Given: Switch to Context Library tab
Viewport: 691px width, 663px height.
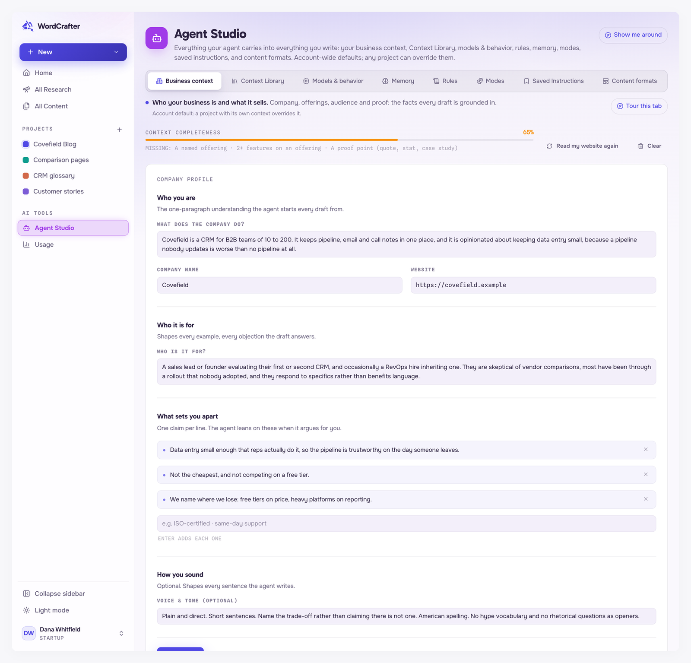Looking at the screenshot, I should point(258,81).
